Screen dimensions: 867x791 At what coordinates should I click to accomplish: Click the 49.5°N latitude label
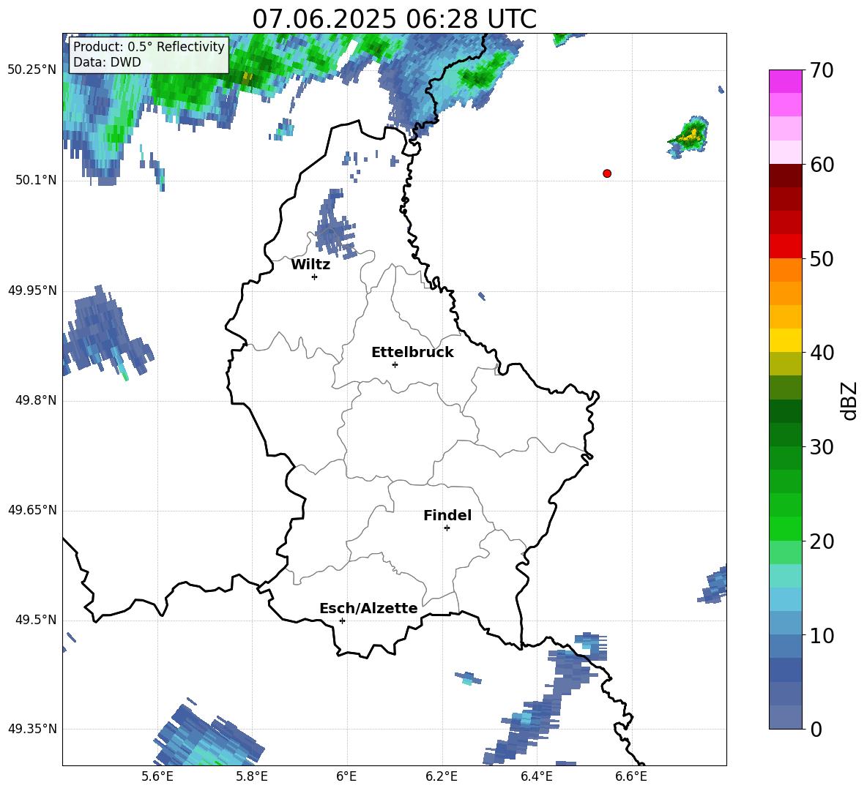(x=35, y=620)
